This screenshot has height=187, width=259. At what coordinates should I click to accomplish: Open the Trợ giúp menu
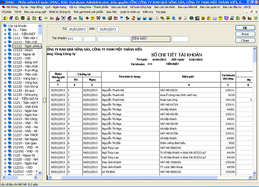[161, 12]
